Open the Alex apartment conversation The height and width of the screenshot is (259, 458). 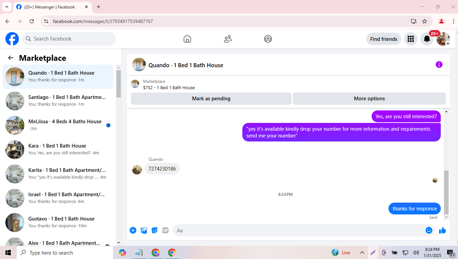[x=58, y=241]
